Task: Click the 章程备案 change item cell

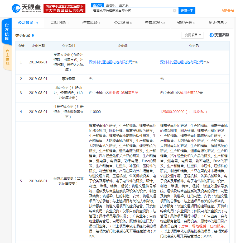Action: [68, 79]
